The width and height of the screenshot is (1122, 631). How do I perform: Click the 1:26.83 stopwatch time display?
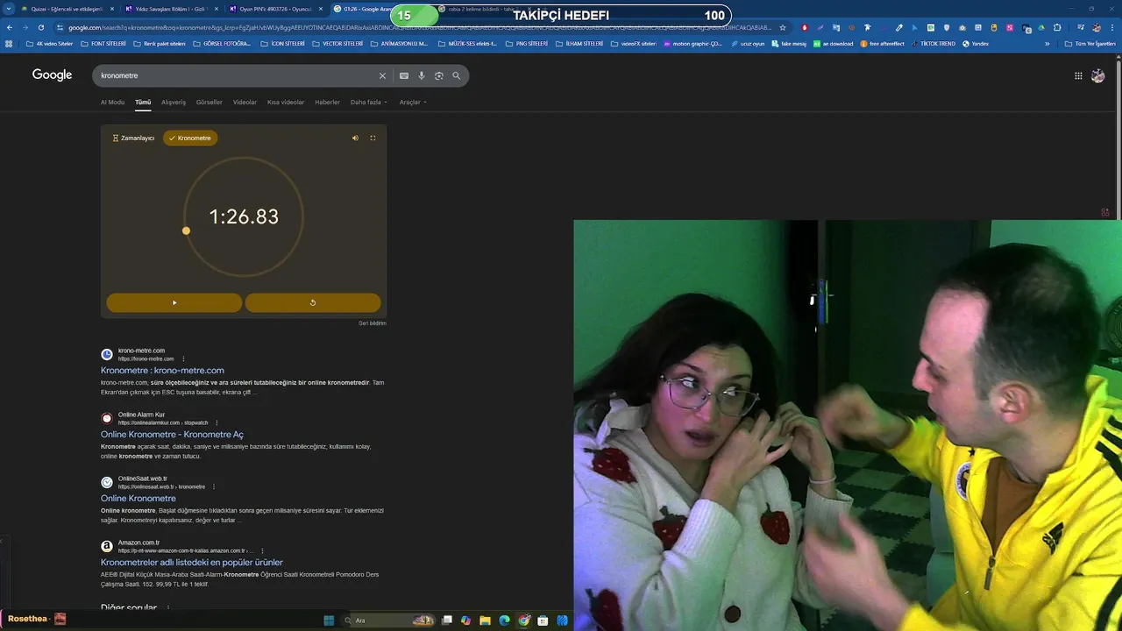(x=244, y=216)
